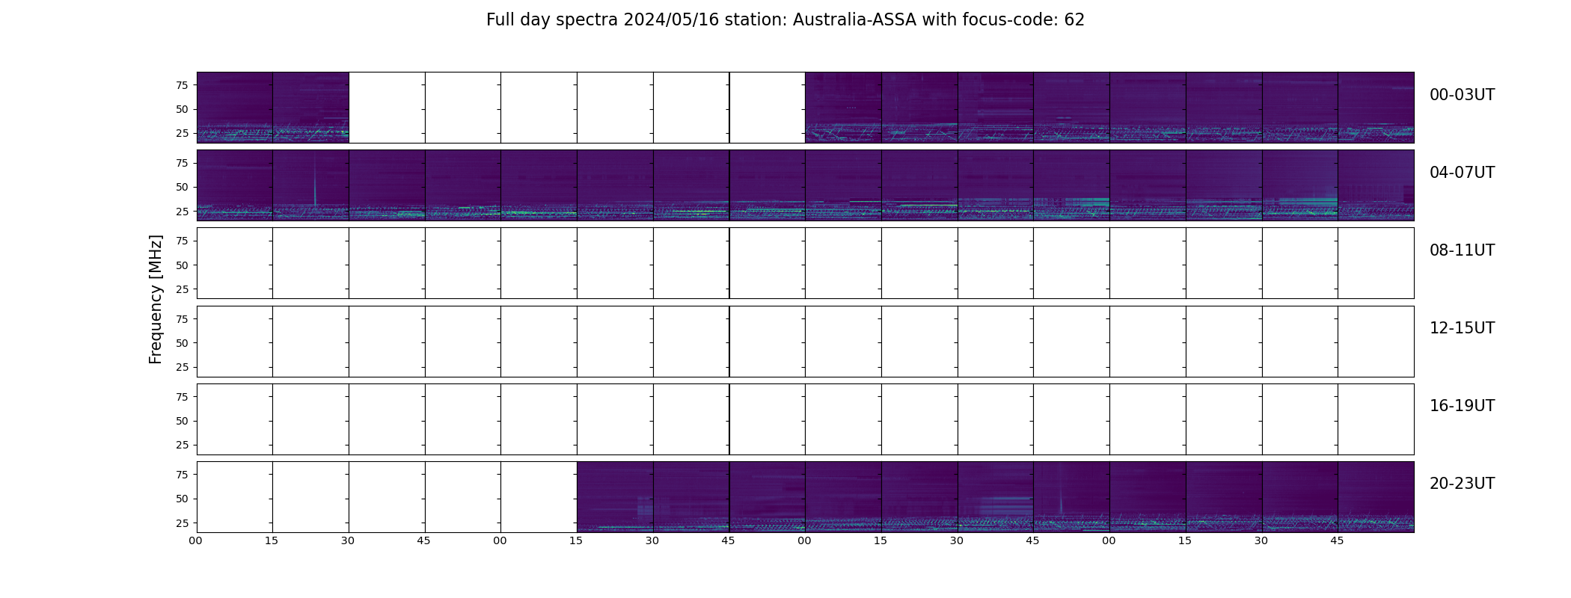Select the 00-03UT row label

(x=1462, y=95)
